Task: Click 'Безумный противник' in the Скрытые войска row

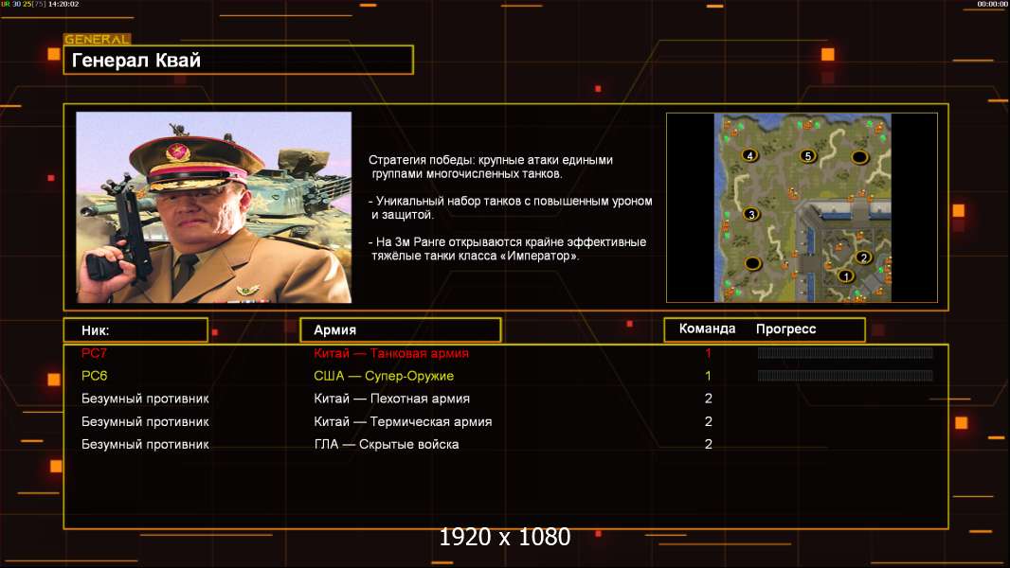Action: pos(145,445)
